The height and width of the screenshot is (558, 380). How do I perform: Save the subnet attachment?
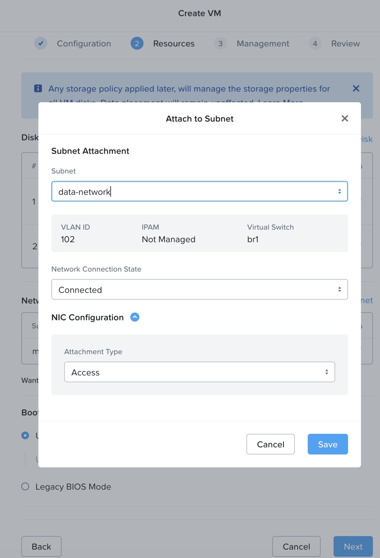pyautogui.click(x=327, y=444)
